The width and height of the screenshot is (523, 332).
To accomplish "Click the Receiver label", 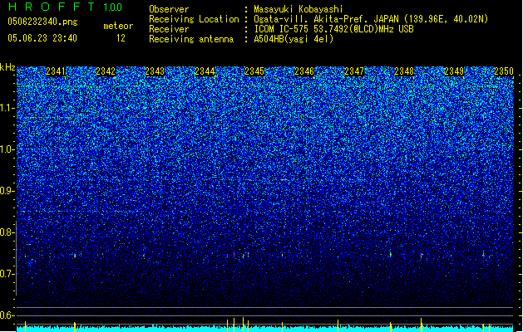I will (x=169, y=29).
